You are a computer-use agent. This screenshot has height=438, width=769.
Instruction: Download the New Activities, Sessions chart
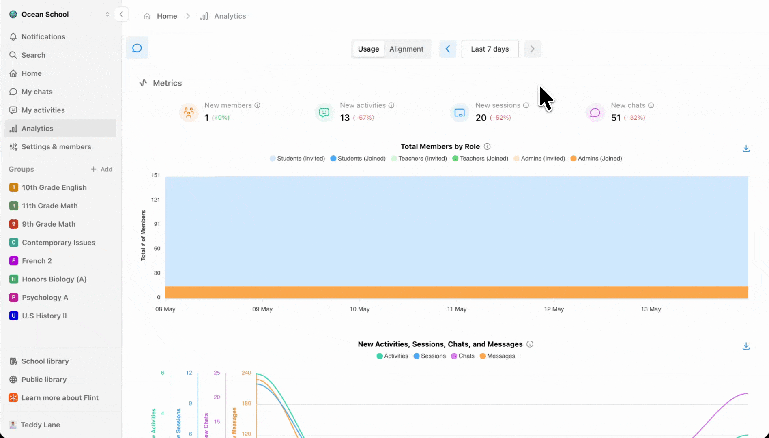pos(746,346)
